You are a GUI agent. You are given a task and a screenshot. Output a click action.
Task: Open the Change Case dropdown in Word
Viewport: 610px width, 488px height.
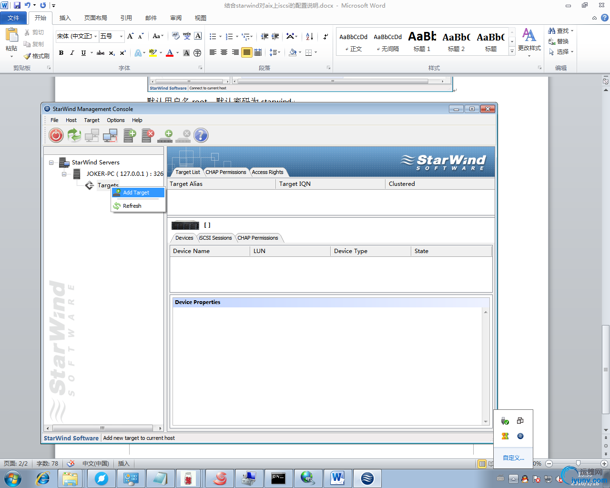(x=157, y=36)
